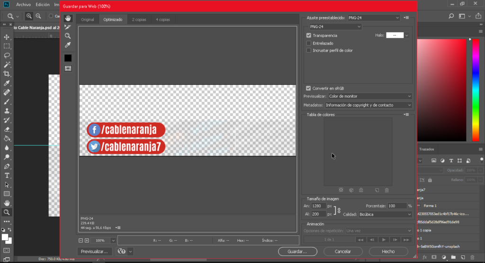Toggle slices visibility icon in dialog
This screenshot has width=485, height=263.
[68, 68]
